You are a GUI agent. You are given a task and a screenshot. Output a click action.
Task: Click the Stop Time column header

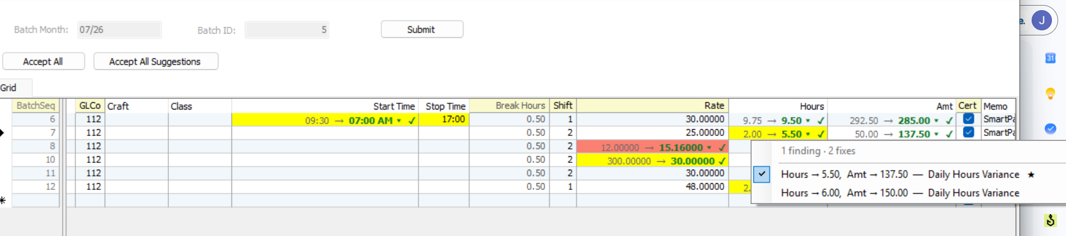pos(444,106)
